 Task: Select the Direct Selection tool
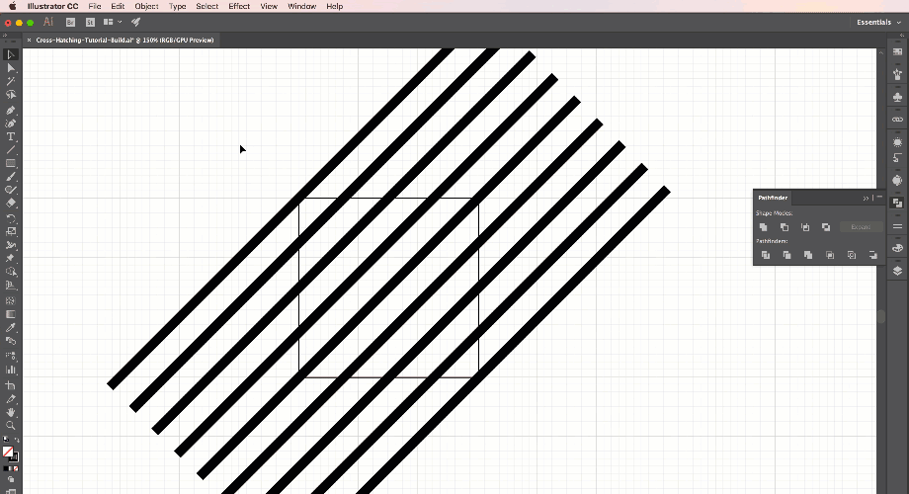tap(11, 68)
